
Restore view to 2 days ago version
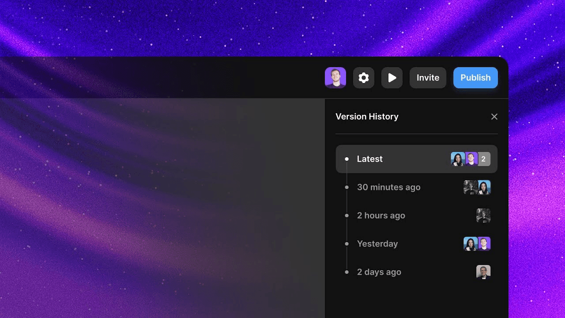(379, 272)
